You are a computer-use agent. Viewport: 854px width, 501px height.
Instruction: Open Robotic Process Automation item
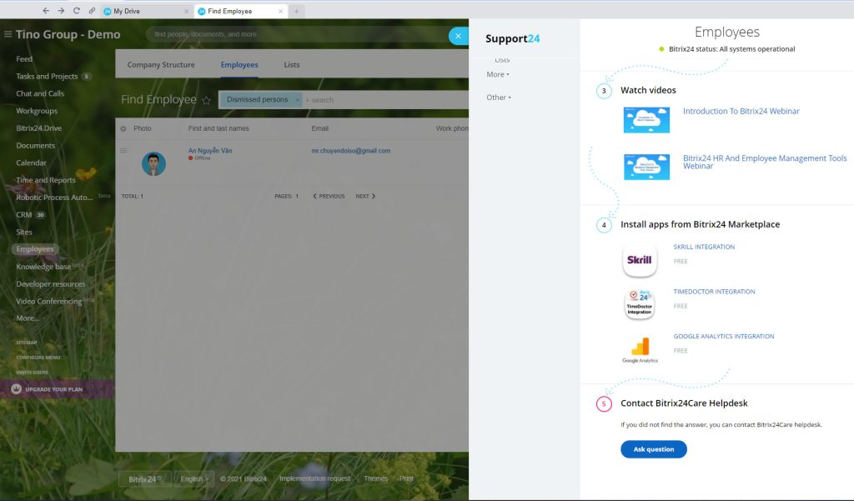click(x=54, y=198)
